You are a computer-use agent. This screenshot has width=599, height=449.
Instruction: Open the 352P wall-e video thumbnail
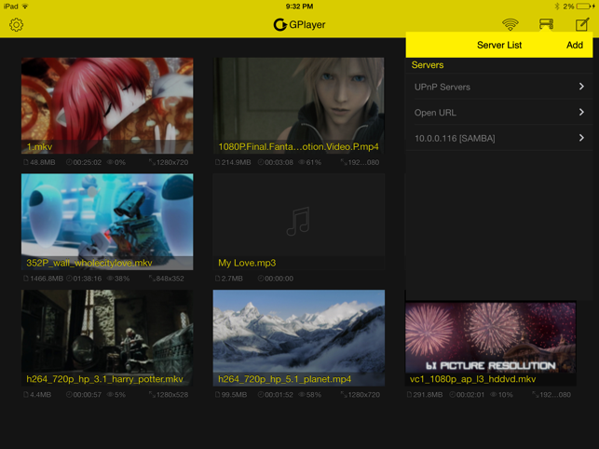(107, 222)
